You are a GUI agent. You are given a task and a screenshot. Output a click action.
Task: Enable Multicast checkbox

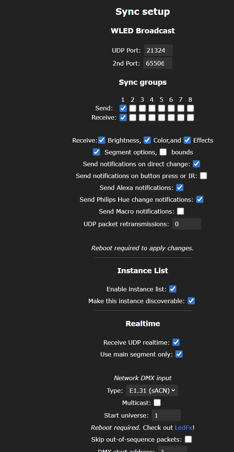pyautogui.click(x=157, y=402)
